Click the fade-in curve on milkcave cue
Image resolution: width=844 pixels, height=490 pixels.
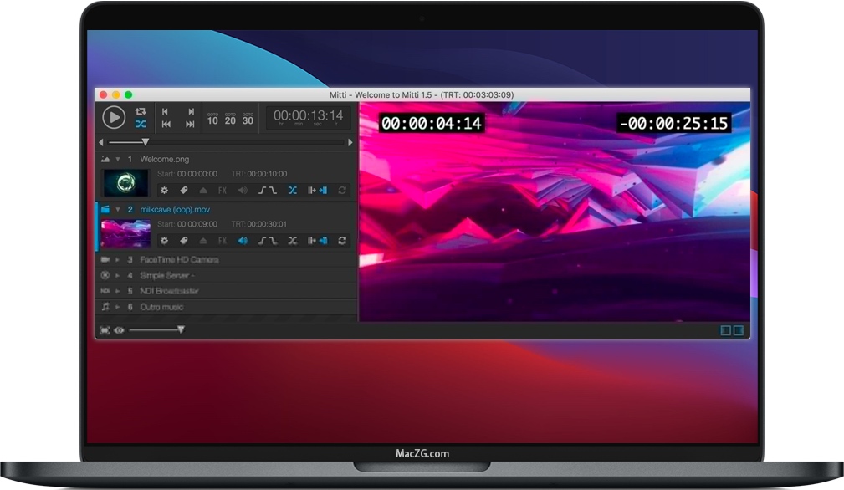(x=262, y=241)
